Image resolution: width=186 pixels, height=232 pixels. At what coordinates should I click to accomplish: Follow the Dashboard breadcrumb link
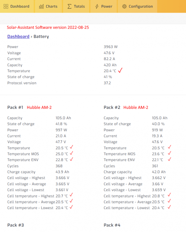tap(18, 37)
